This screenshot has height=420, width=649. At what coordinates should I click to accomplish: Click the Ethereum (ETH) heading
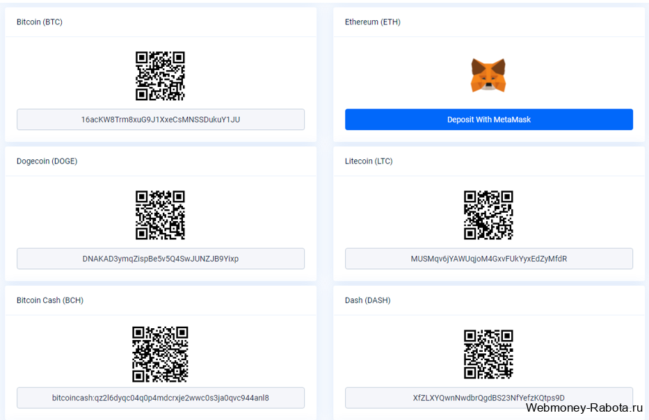373,22
